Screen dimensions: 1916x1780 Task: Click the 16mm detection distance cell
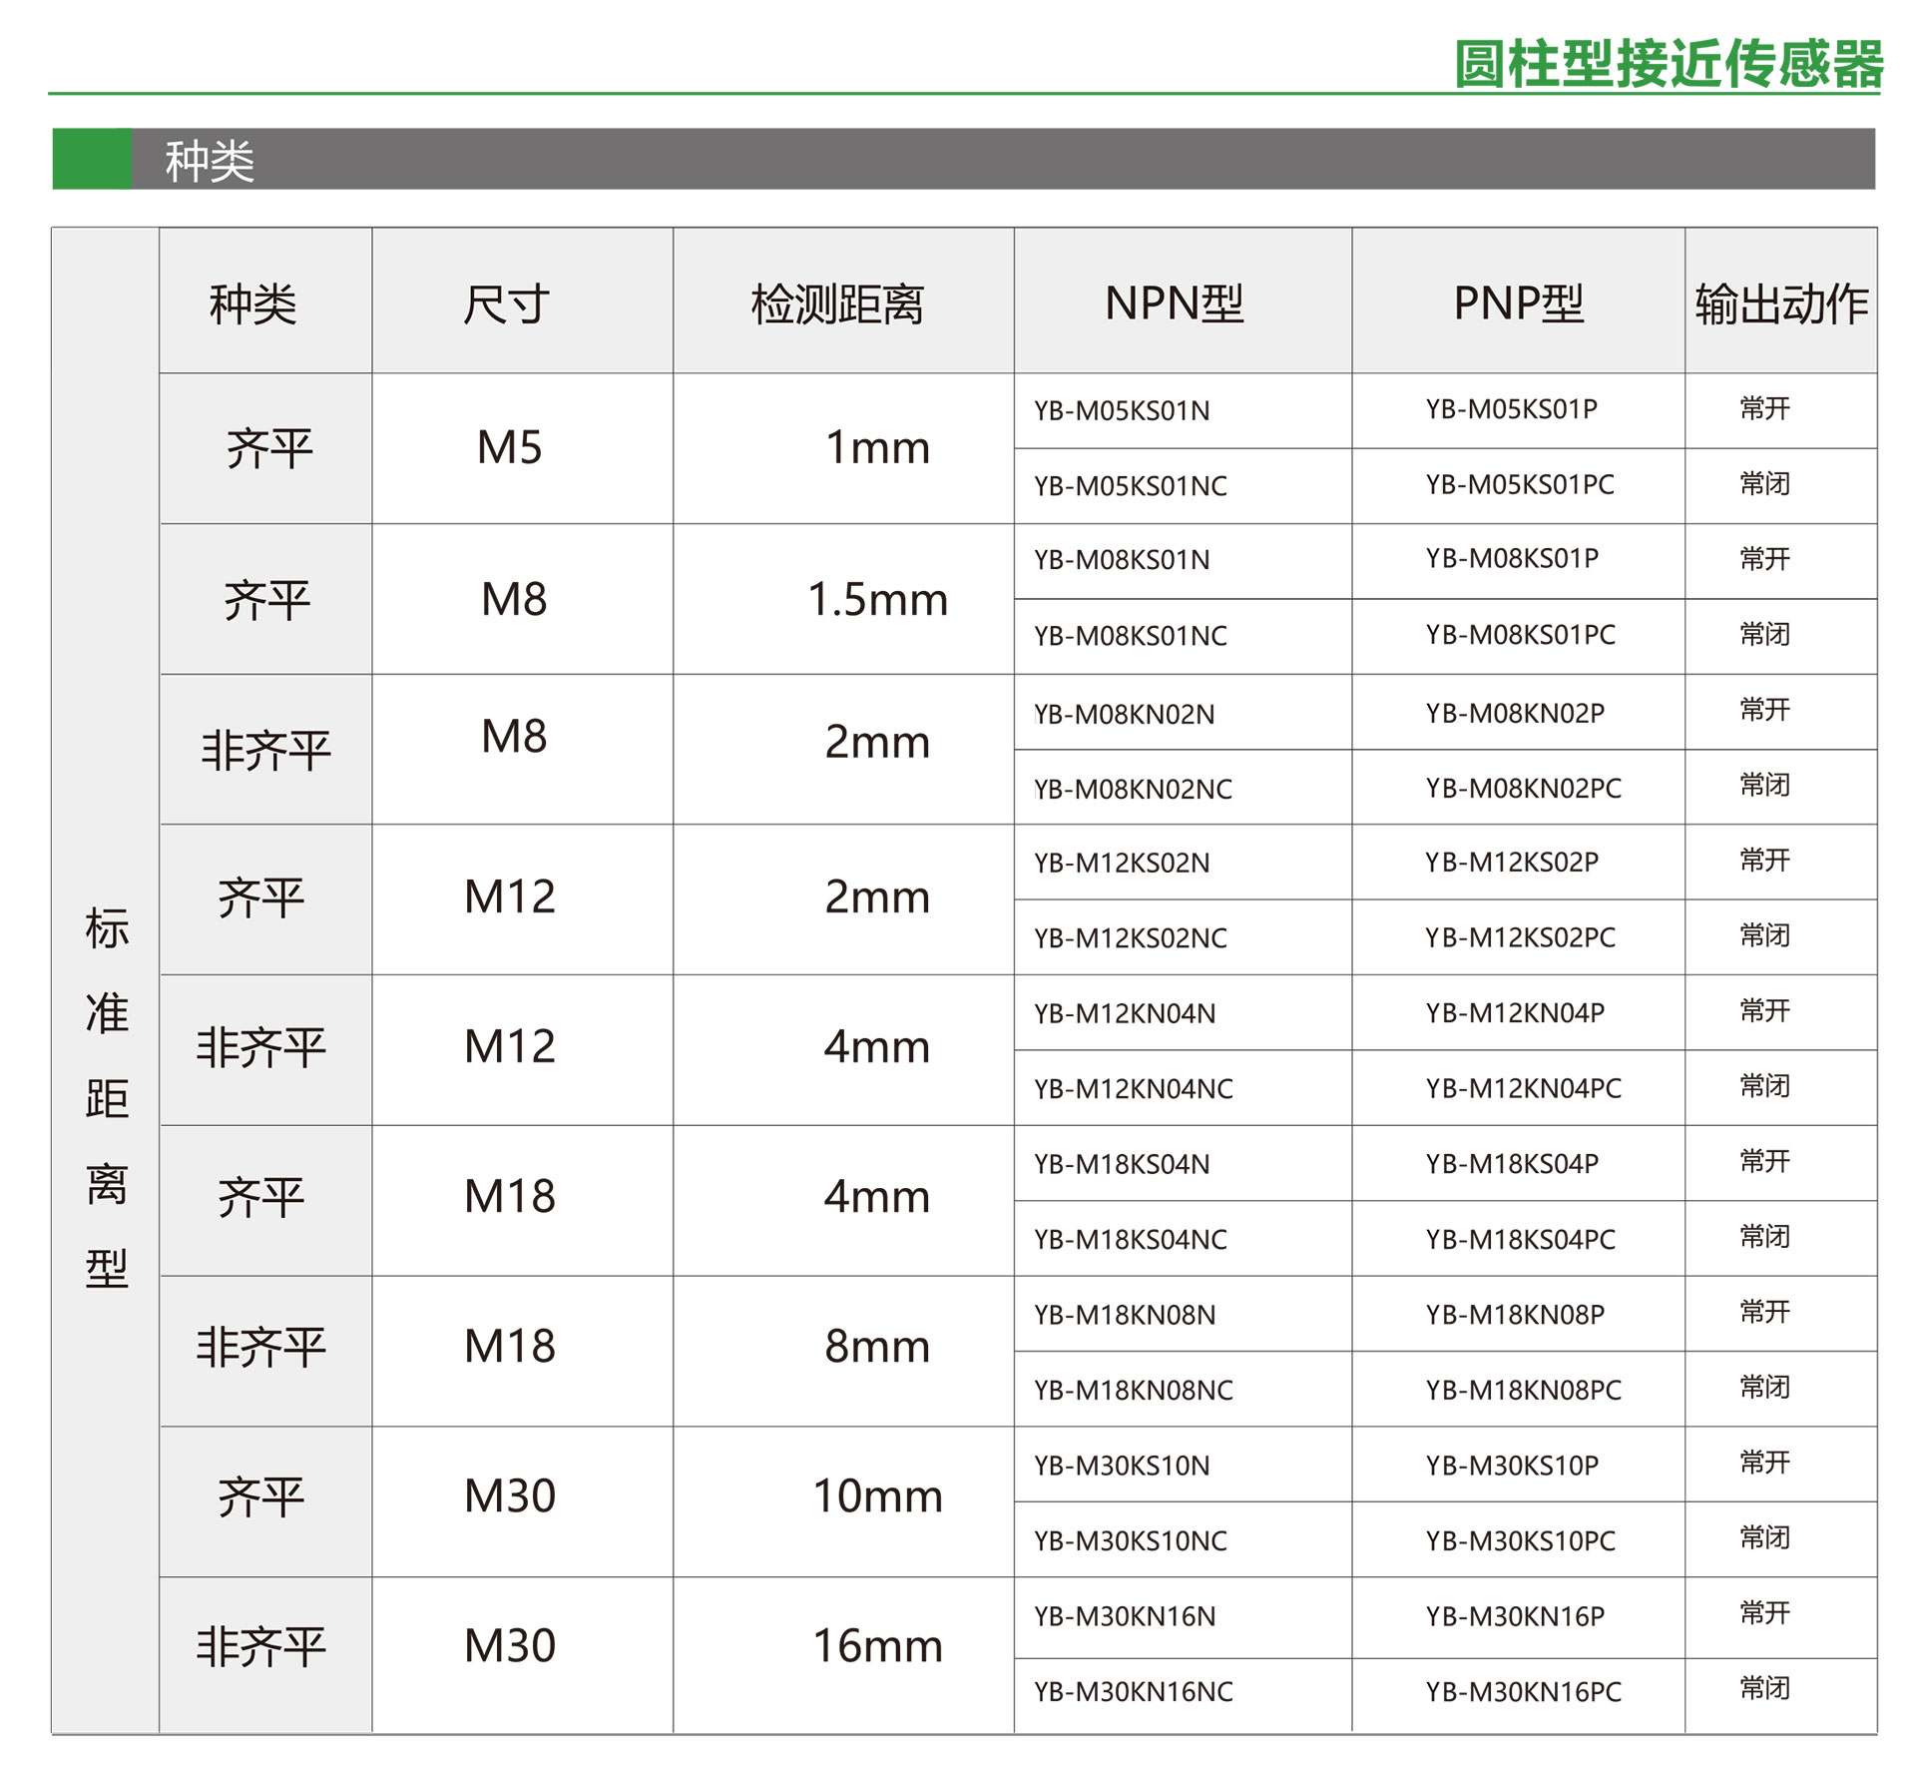coord(877,1646)
